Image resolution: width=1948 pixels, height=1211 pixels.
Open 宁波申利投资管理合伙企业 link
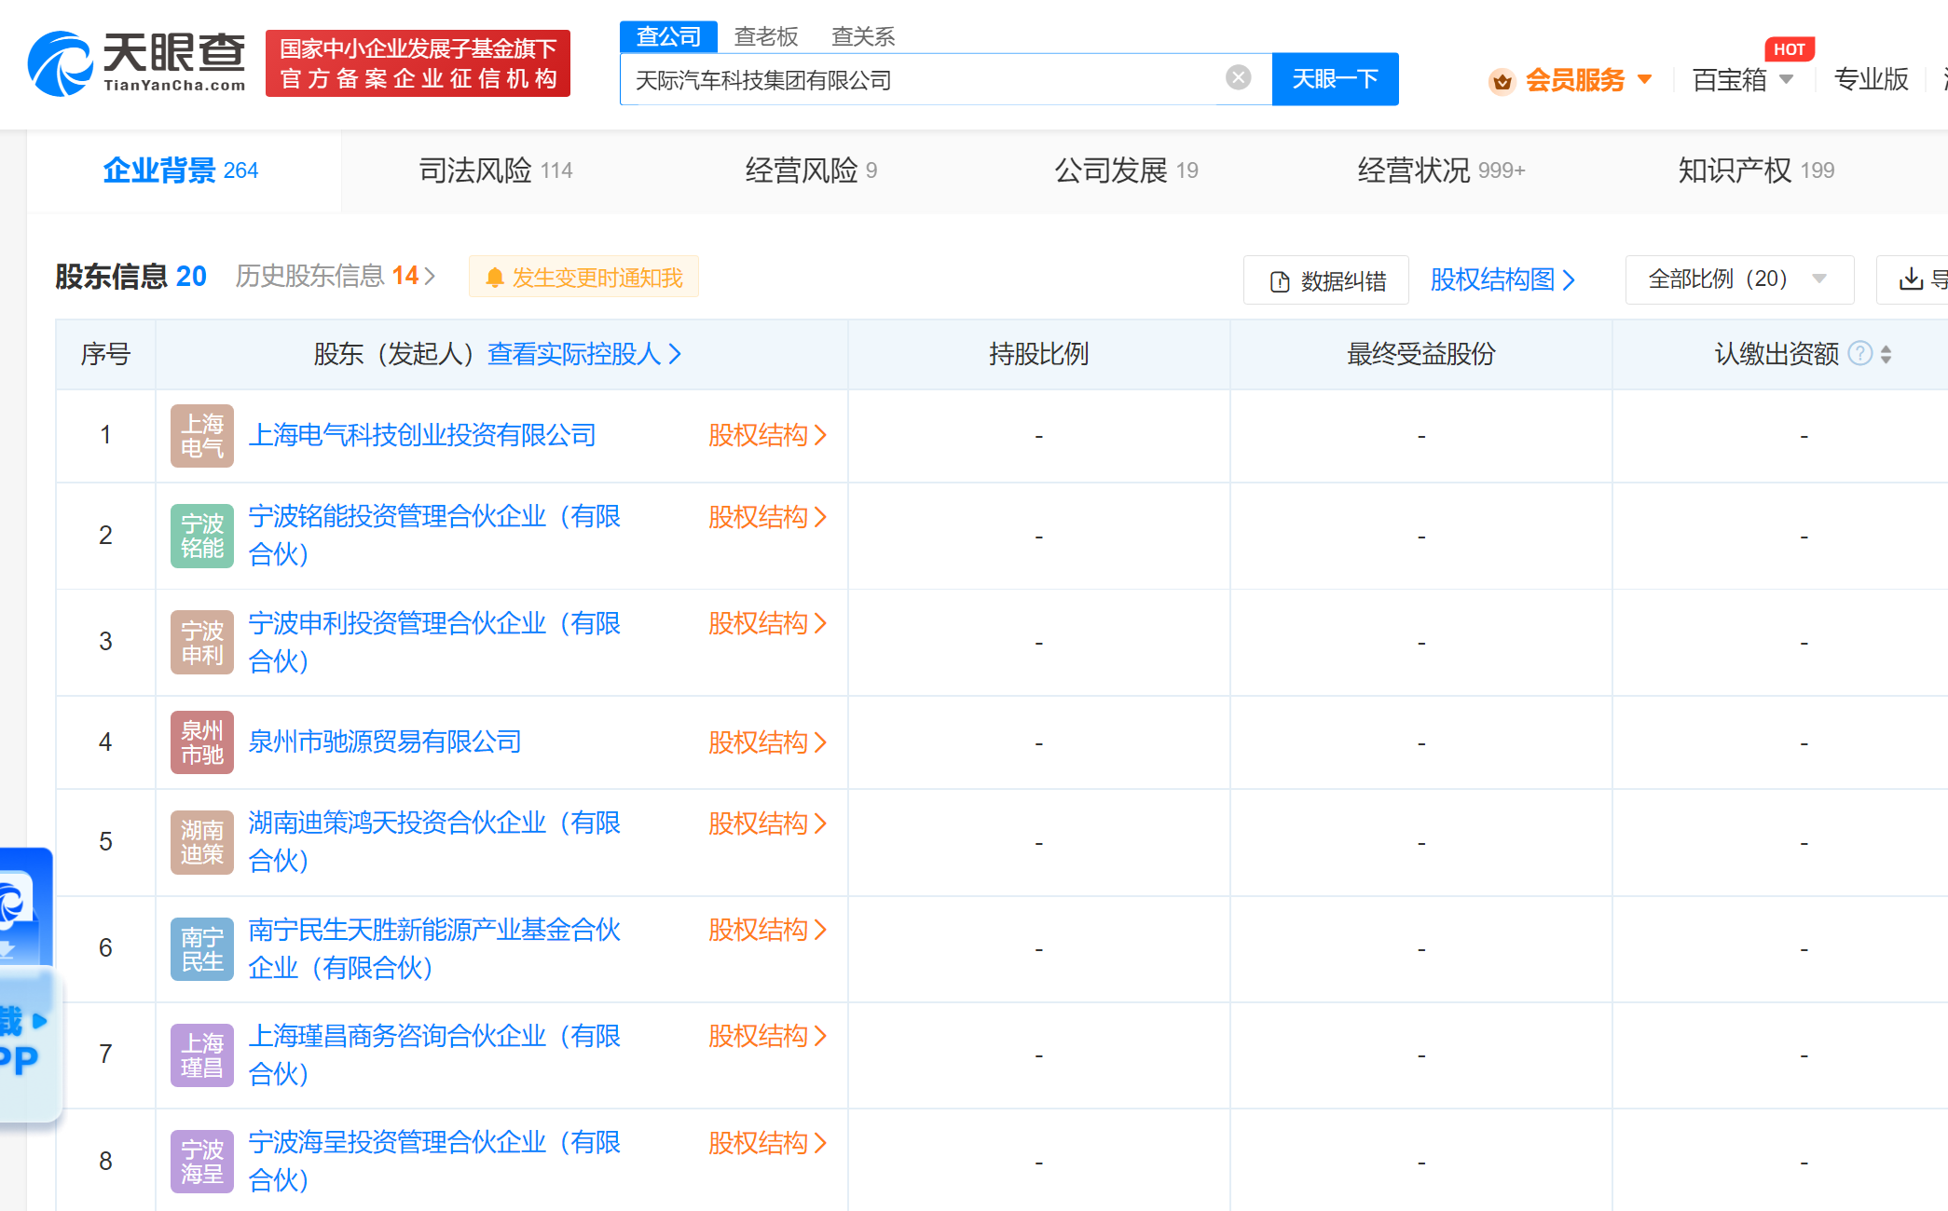coord(434,642)
